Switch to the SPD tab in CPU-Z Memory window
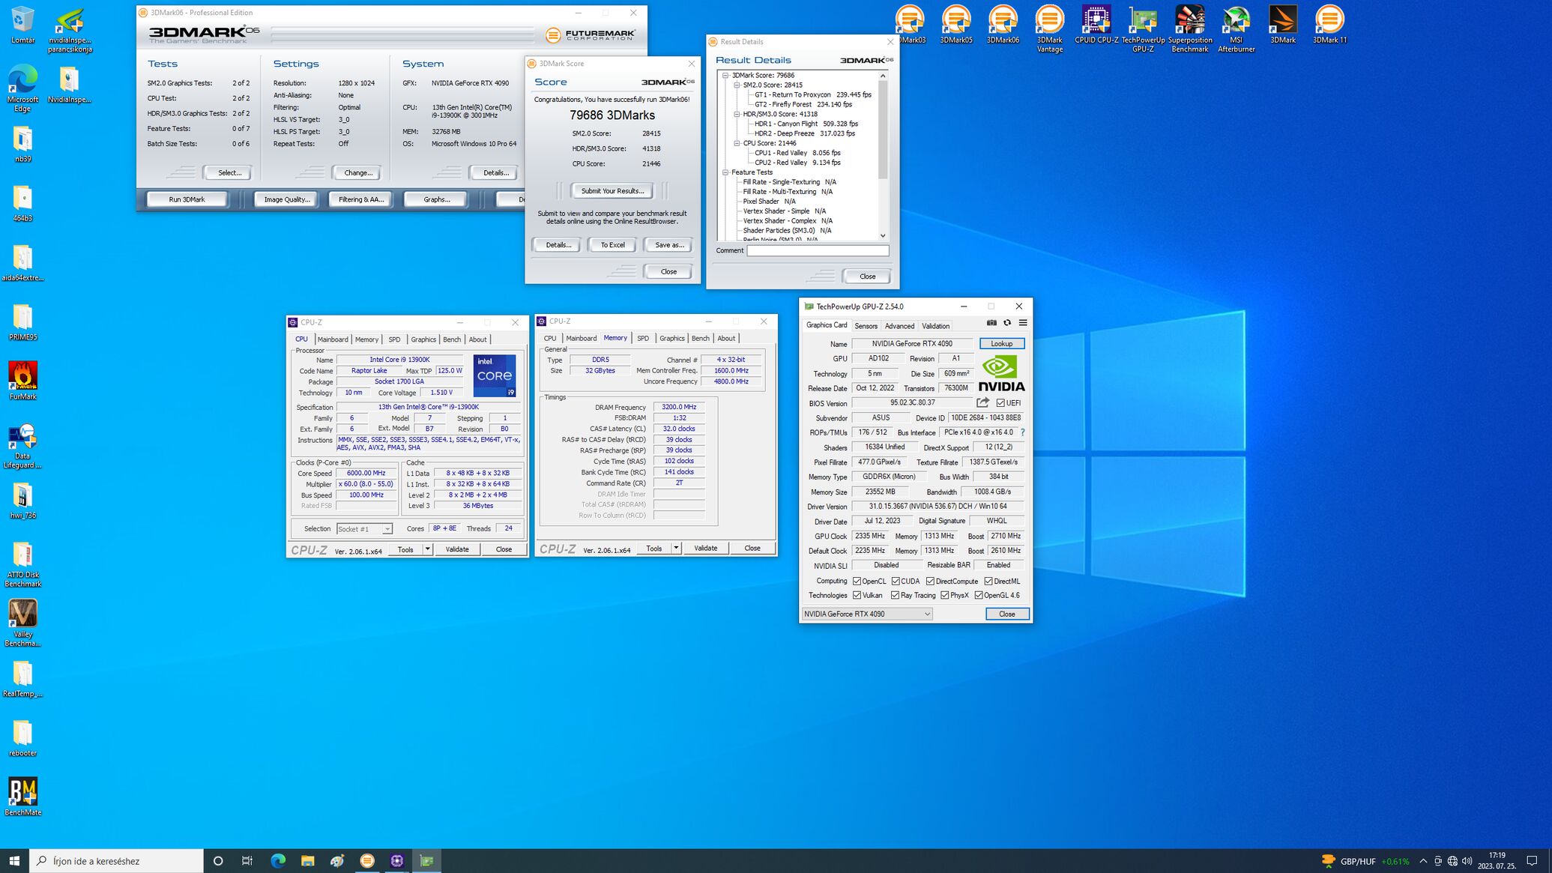The image size is (1552, 873). [x=643, y=338]
